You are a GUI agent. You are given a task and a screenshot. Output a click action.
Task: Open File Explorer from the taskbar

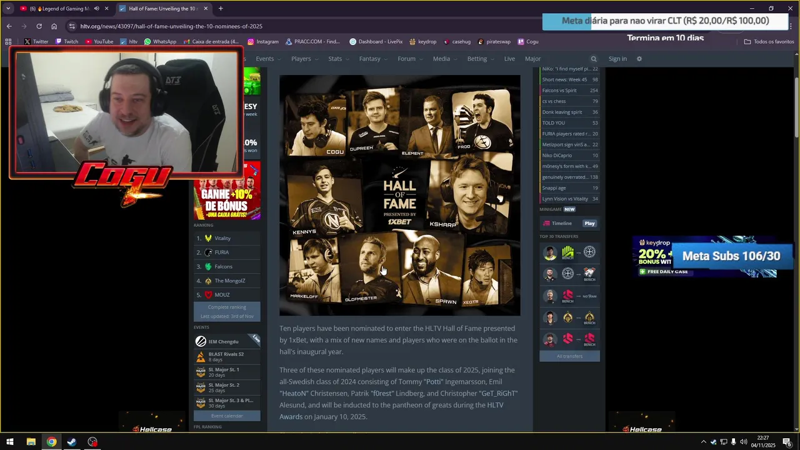point(31,442)
